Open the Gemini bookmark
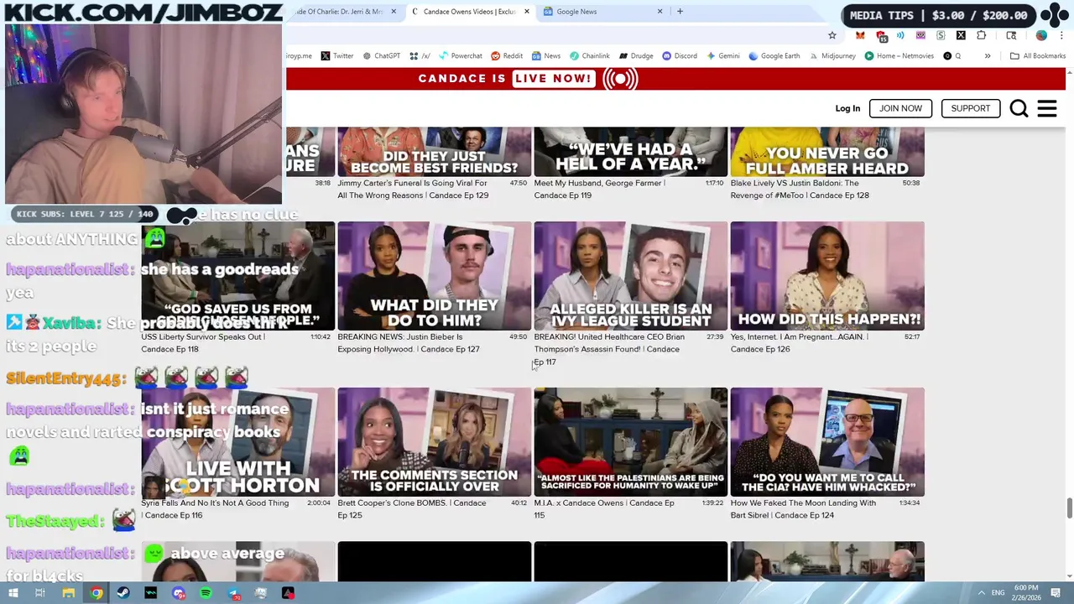1074x604 pixels. point(722,56)
